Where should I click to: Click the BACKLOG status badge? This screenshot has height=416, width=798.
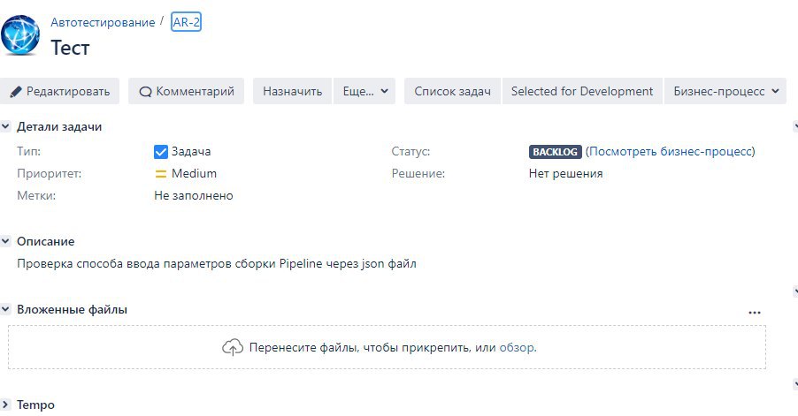pos(555,152)
